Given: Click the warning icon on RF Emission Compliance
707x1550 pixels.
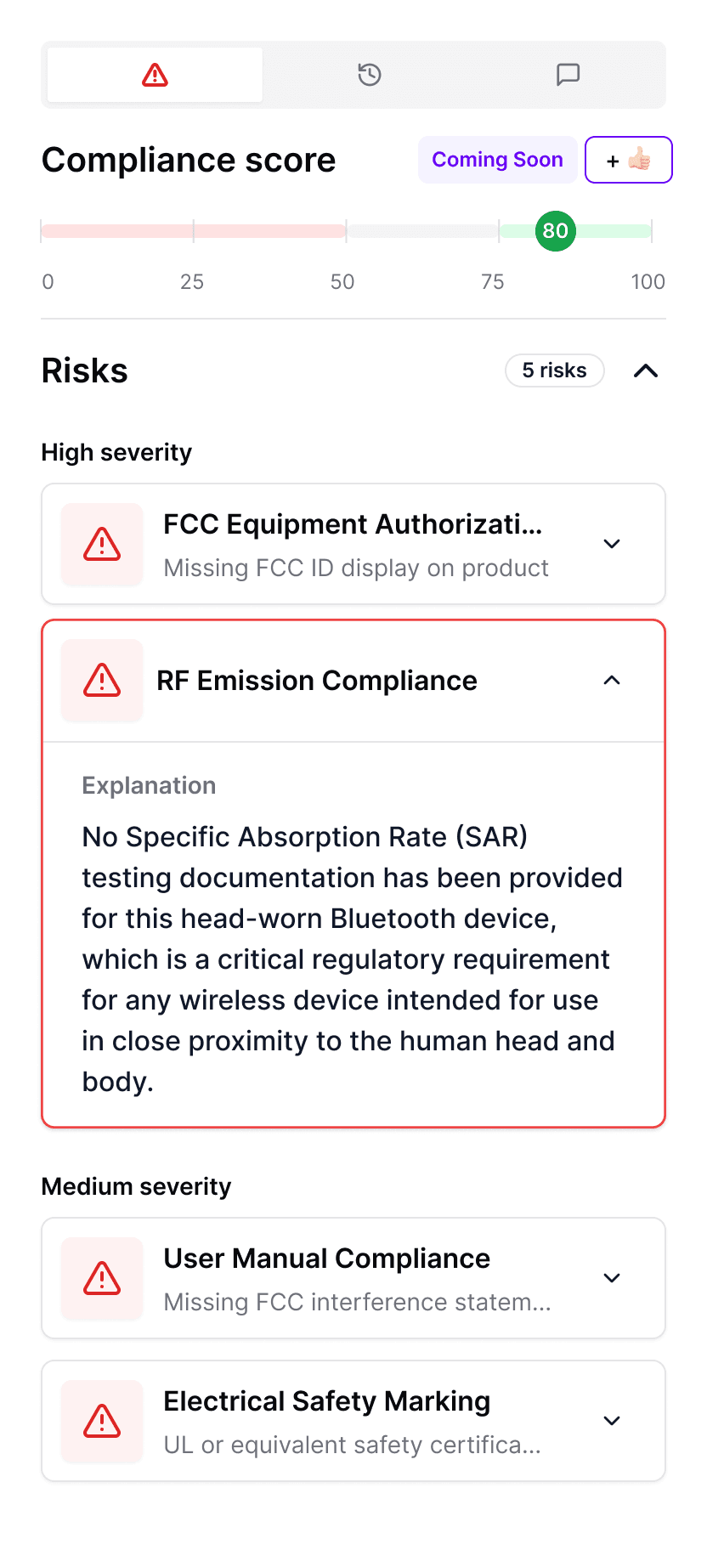Looking at the screenshot, I should point(101,681).
